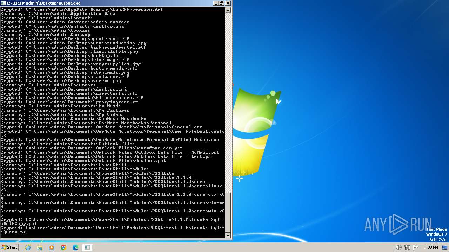
Task: Open the network tray icon
Action: [x=407, y=247]
